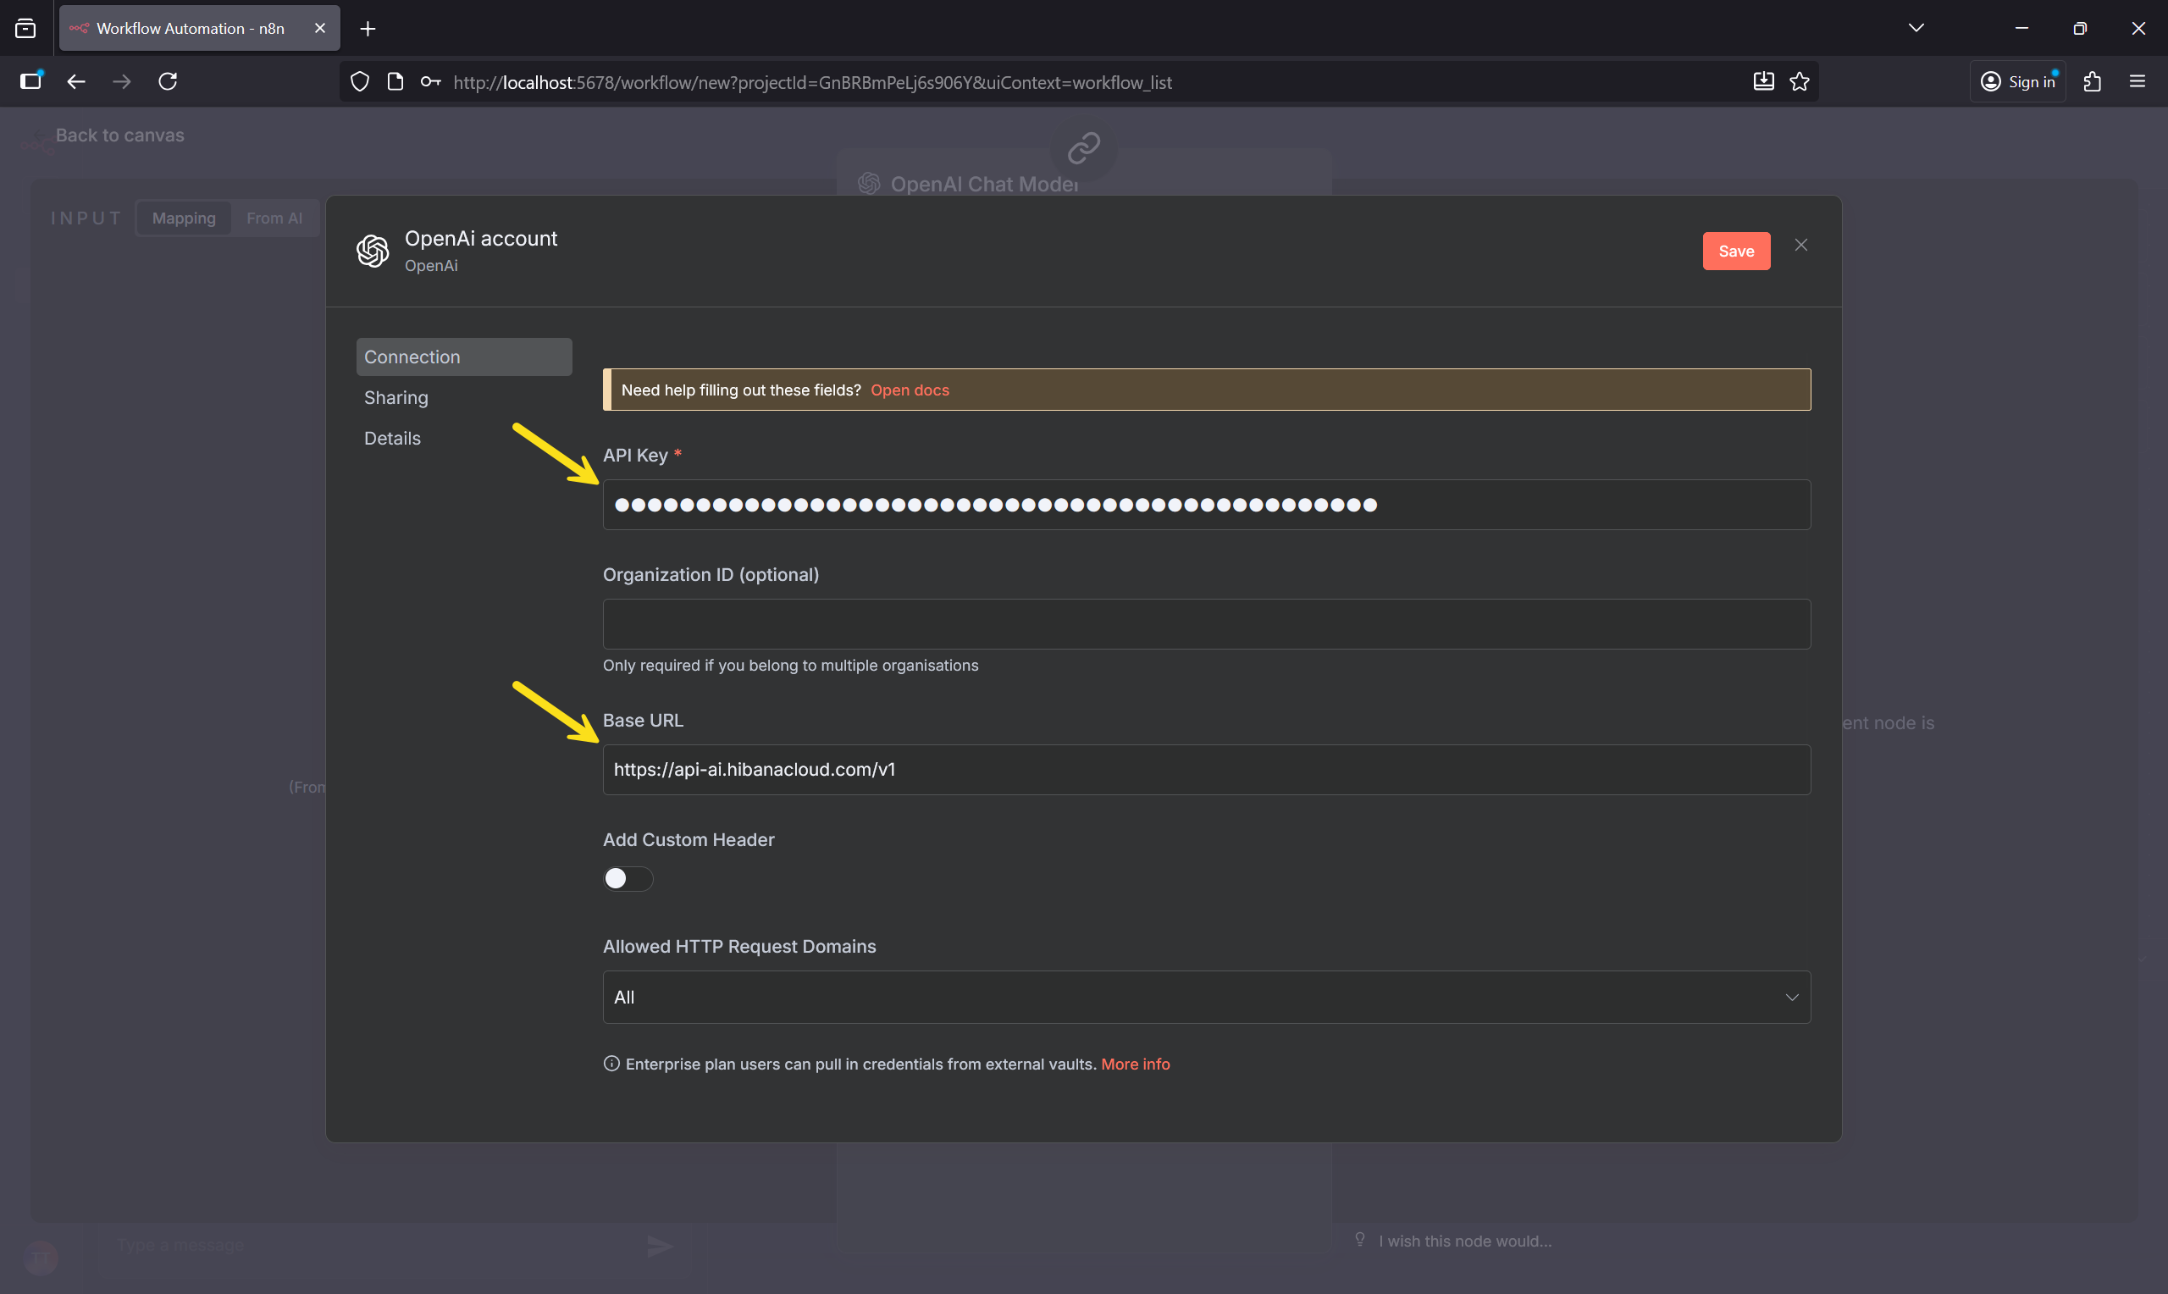Image resolution: width=2168 pixels, height=1294 pixels.
Task: Open the recent browsing (Firefox View) icon
Action: (x=26, y=29)
